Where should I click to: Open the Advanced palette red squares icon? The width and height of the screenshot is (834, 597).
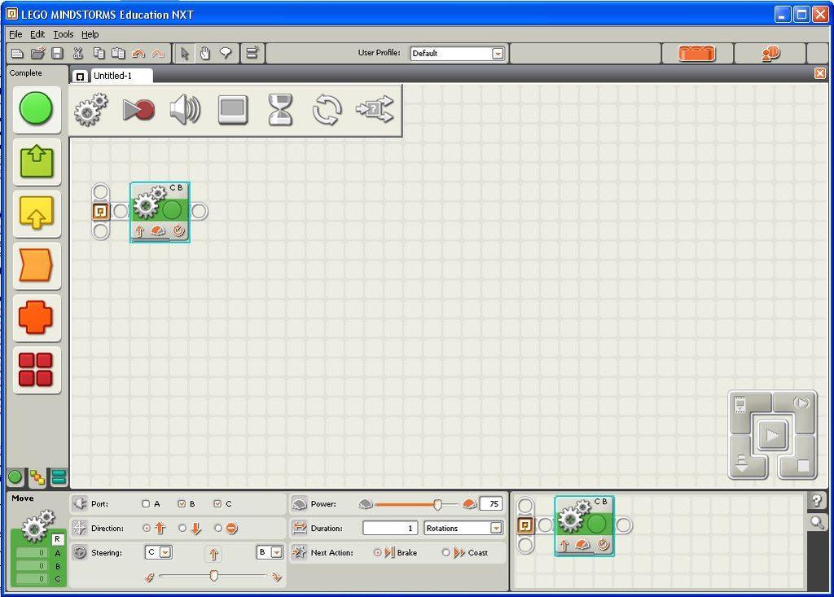pos(36,369)
